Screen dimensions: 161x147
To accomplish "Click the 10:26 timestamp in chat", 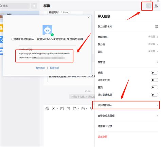I will (x=88, y=91).
